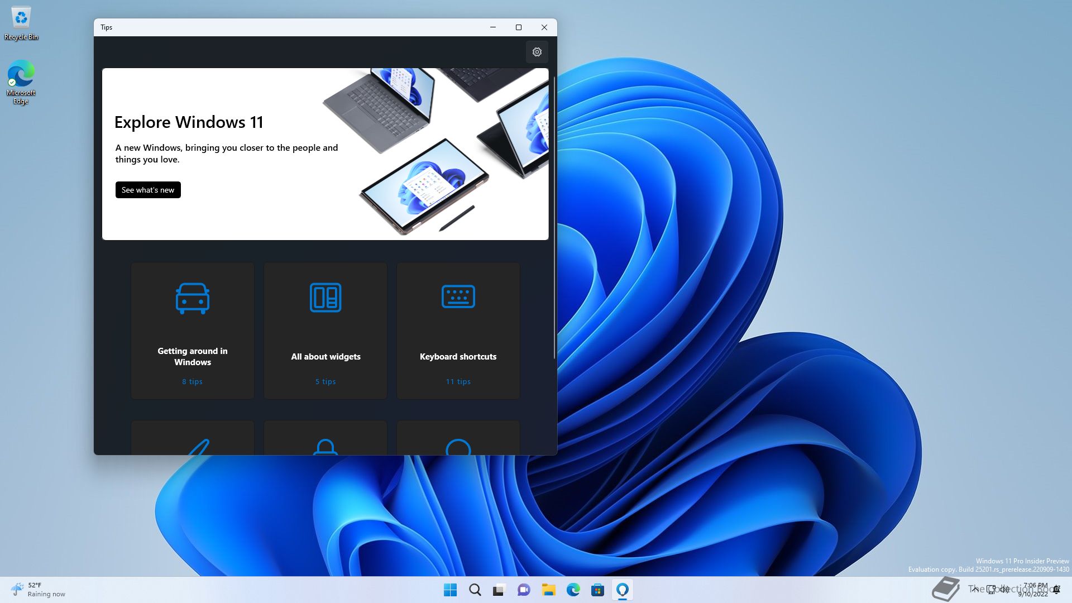Open the keyboard icon in shortcuts card

pos(458,296)
